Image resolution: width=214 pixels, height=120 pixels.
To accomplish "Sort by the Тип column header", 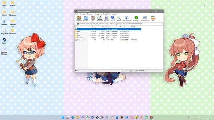I will (x=108, y=27).
